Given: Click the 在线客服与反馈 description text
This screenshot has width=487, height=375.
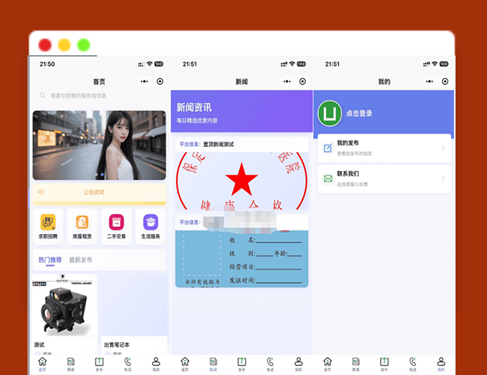Looking at the screenshot, I should (x=352, y=184).
